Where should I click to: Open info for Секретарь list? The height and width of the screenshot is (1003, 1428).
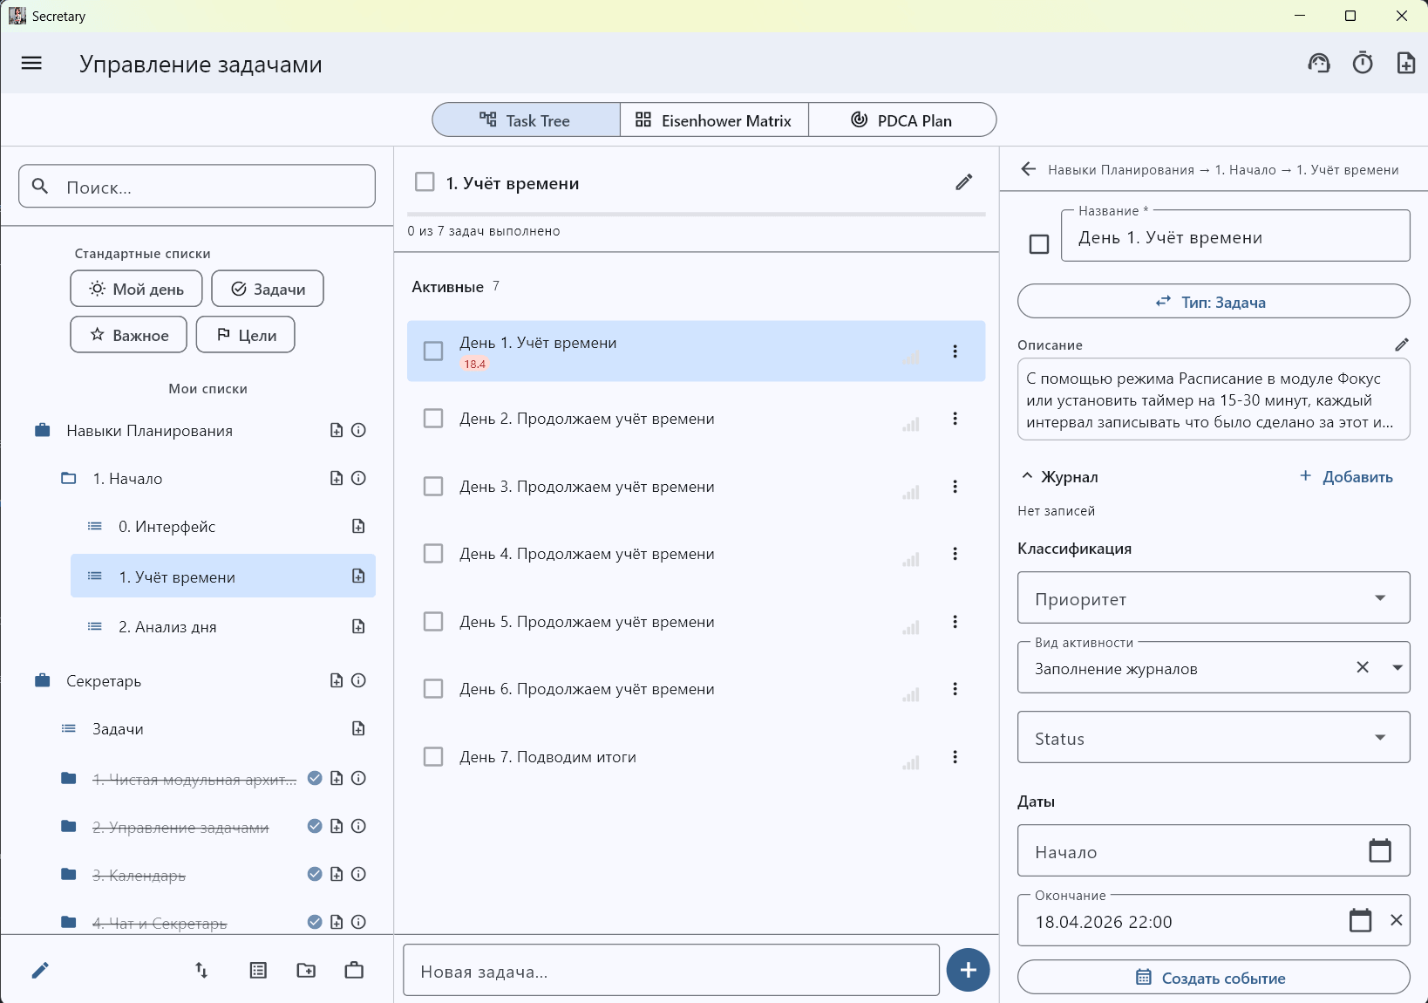tap(358, 680)
